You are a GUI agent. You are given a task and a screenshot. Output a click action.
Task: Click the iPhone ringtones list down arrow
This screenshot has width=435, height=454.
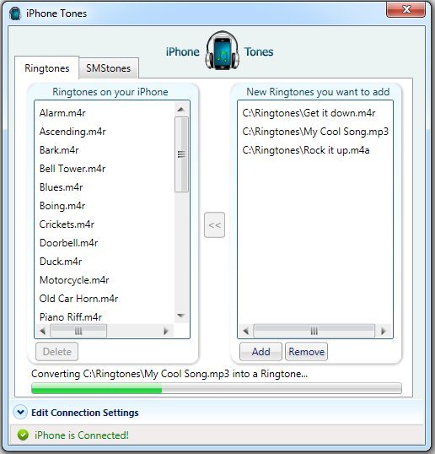181,316
